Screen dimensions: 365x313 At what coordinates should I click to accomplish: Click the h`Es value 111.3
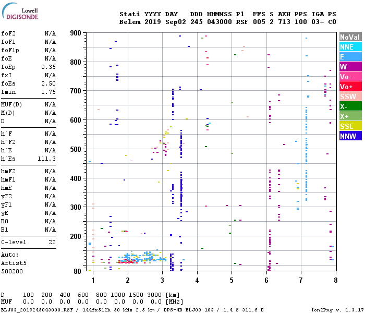click(47, 159)
